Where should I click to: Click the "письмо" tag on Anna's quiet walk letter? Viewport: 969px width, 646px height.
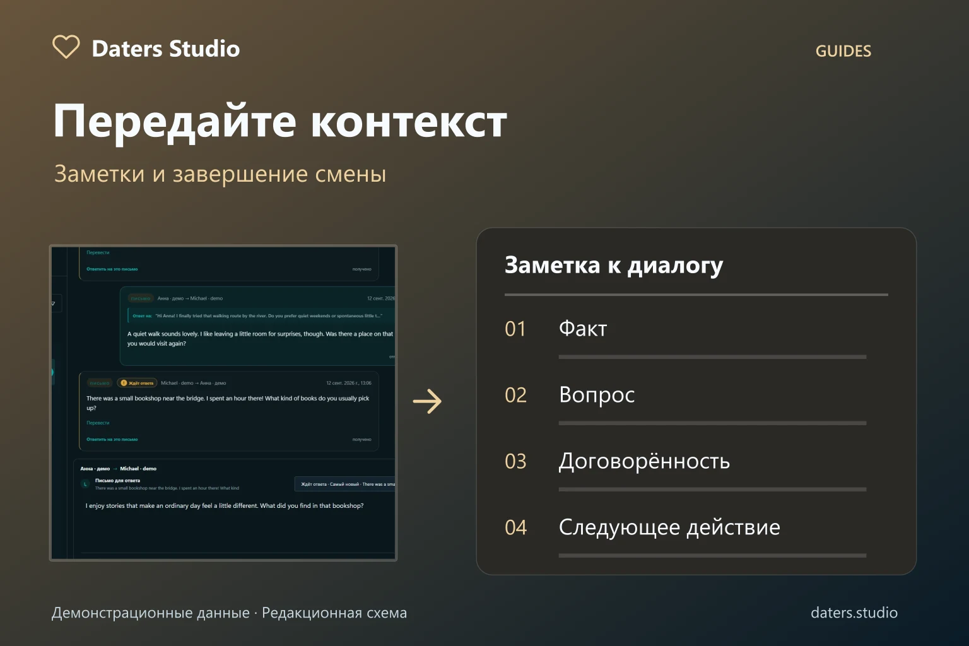point(140,298)
